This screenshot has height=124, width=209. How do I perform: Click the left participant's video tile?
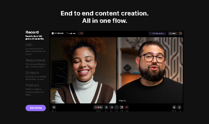pos(83,70)
